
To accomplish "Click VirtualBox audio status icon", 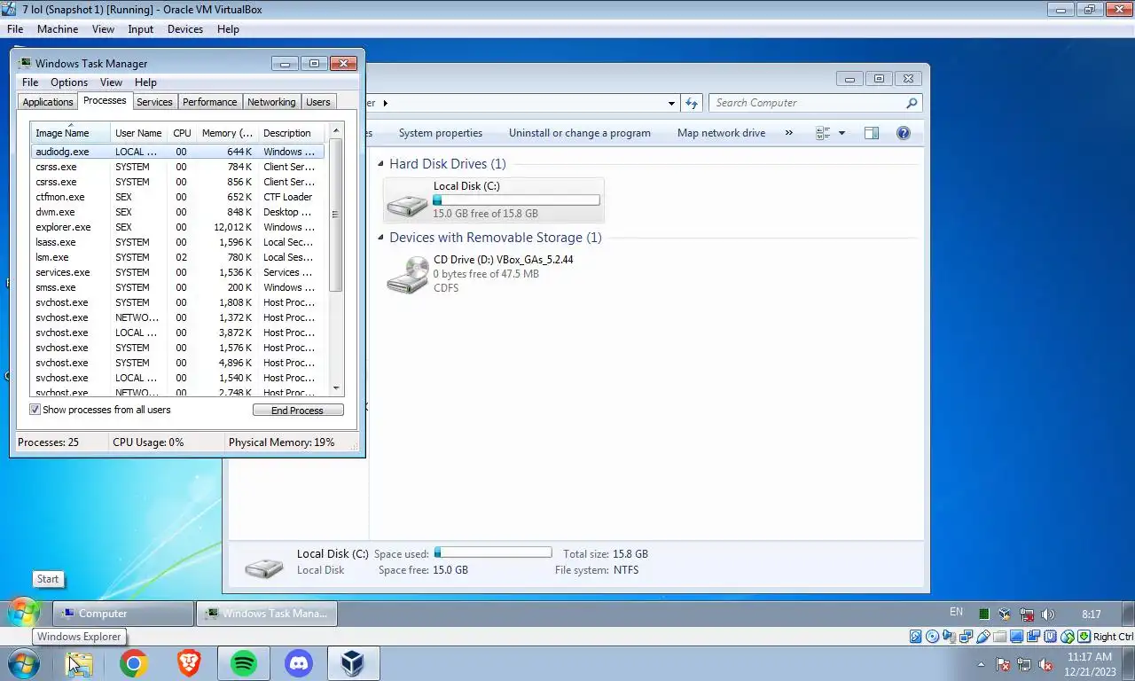I will point(949,637).
